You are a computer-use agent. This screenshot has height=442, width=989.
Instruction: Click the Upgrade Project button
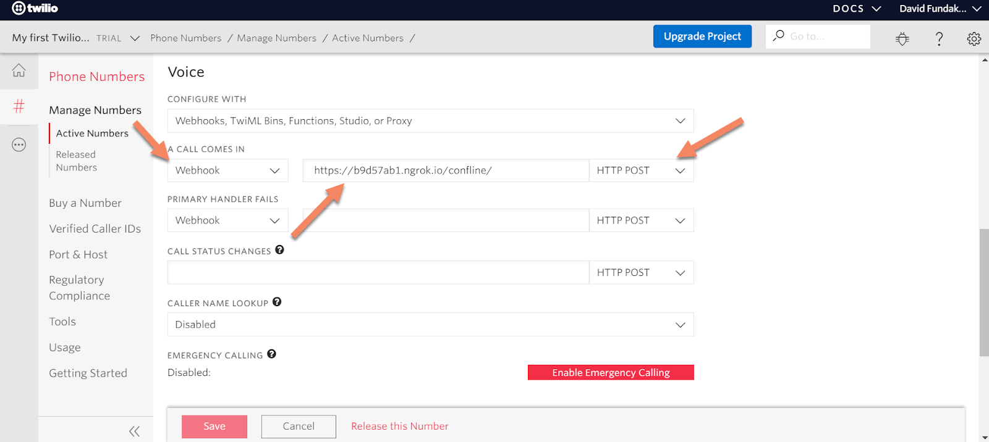tap(702, 36)
